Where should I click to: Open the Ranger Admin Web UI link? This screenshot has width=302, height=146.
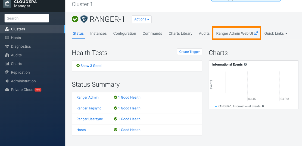[x=236, y=33]
